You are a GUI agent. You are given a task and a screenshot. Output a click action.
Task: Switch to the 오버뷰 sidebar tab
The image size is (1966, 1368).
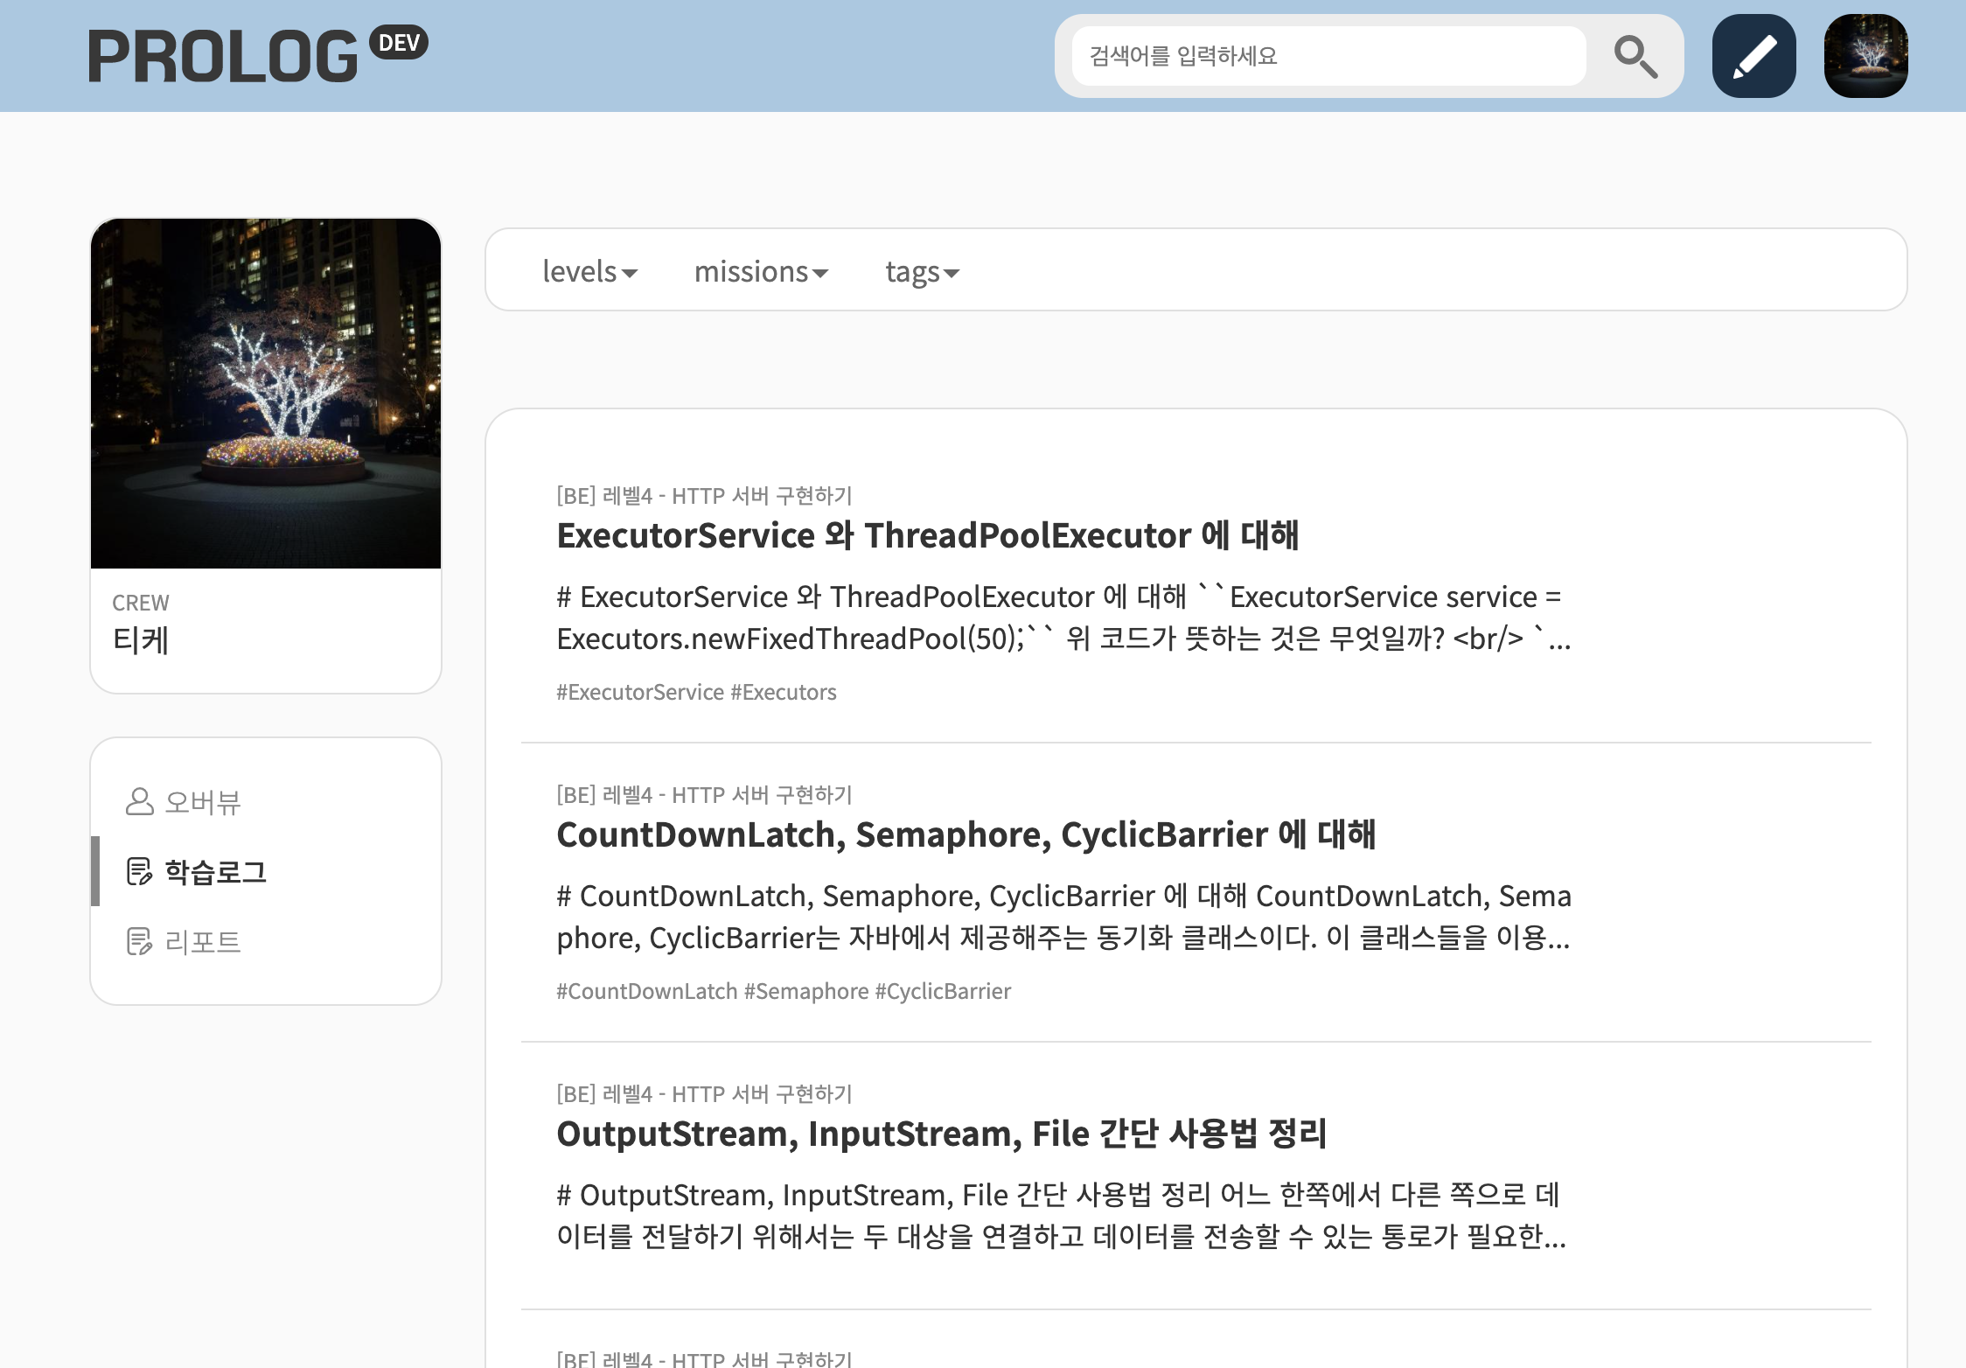point(204,801)
